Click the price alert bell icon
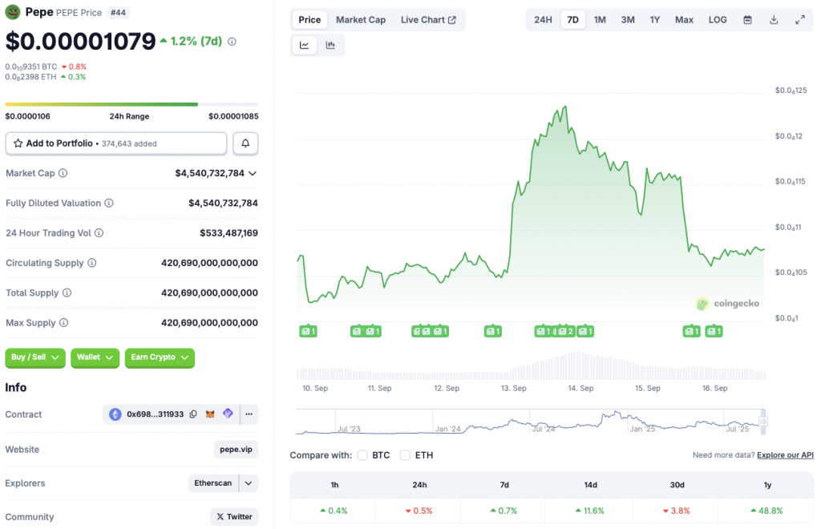This screenshot has width=821, height=529. [245, 143]
